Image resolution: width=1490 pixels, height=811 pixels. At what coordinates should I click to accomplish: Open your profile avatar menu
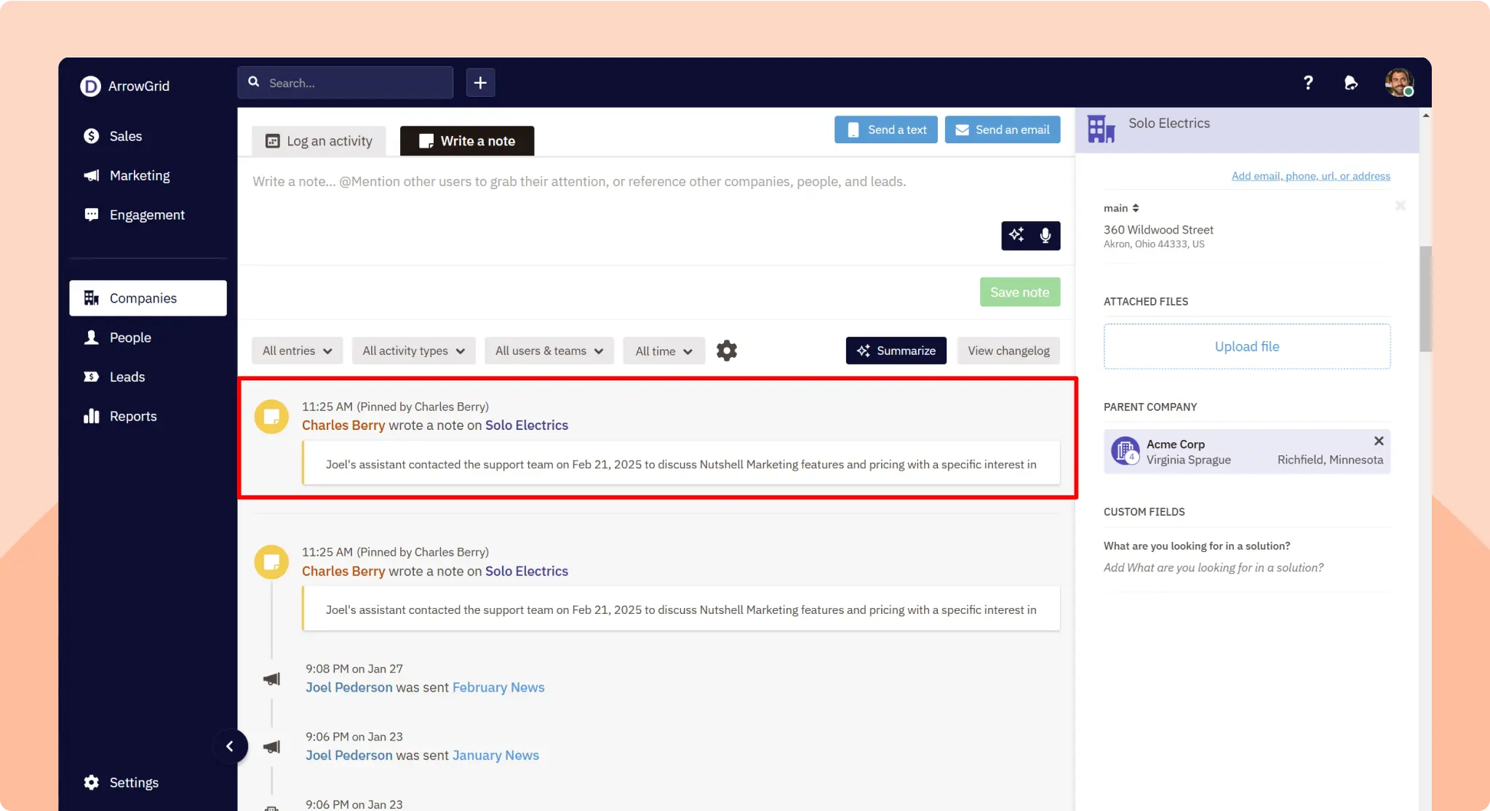click(x=1399, y=82)
